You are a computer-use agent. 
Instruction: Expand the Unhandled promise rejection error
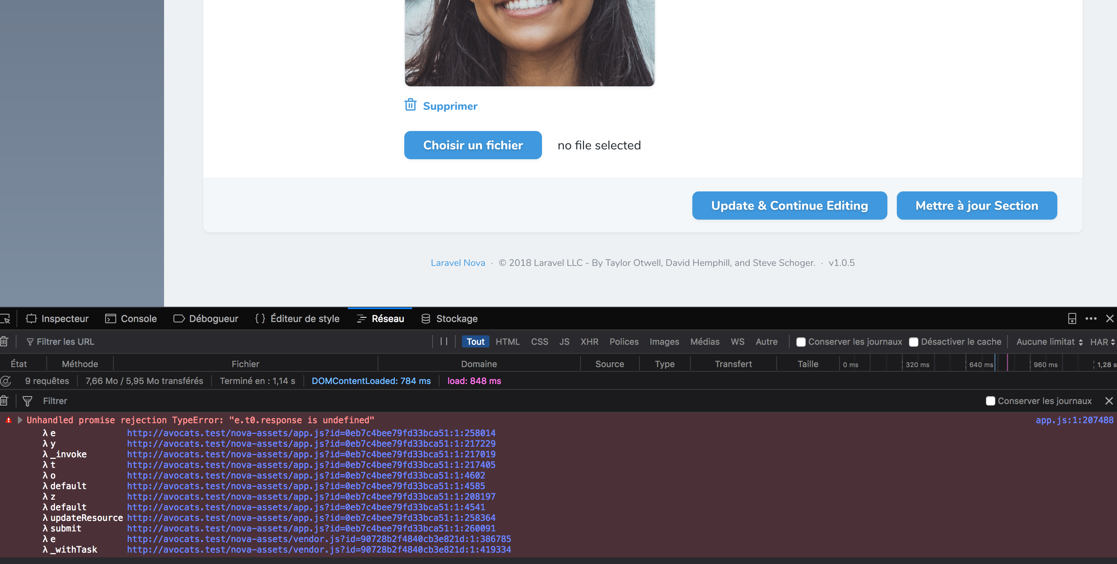20,420
